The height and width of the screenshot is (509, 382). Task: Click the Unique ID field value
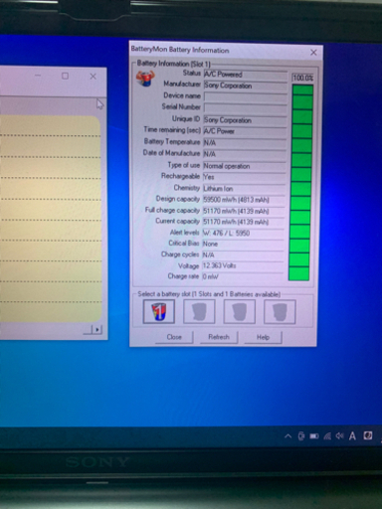245,120
